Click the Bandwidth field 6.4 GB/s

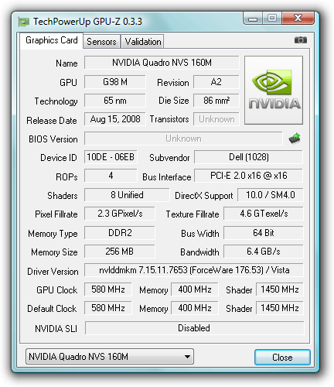click(x=264, y=252)
